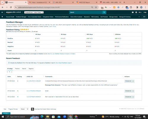
Task: Open File Explorer from the taskbar
Action: click(x=48, y=117)
